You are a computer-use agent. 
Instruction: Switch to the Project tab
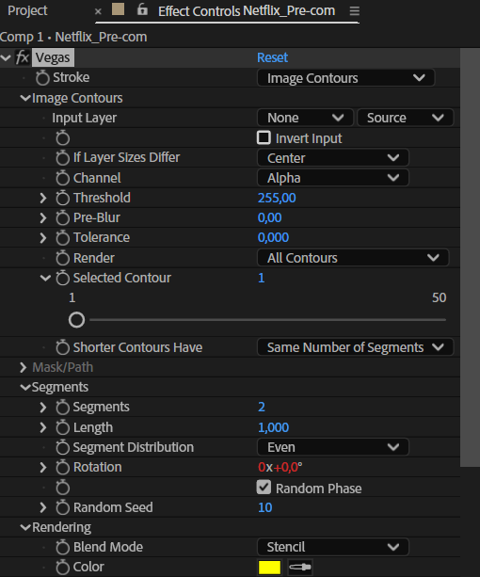click(x=27, y=10)
